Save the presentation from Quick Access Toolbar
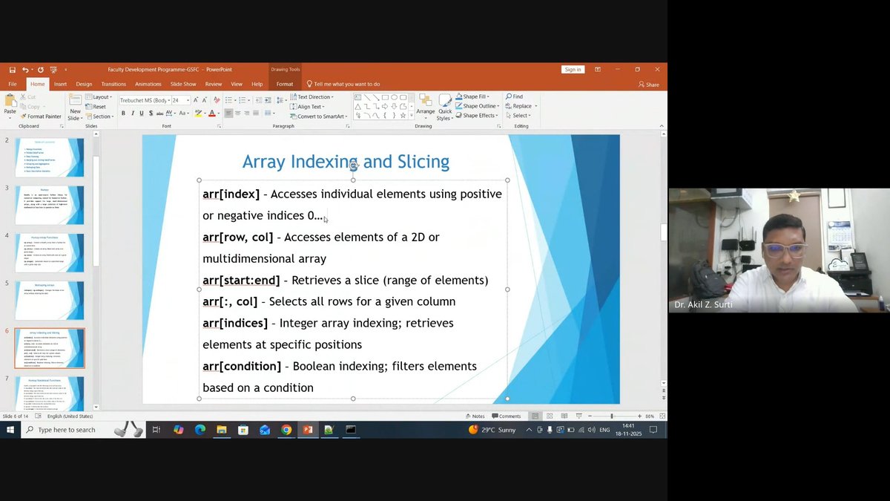 [x=13, y=70]
